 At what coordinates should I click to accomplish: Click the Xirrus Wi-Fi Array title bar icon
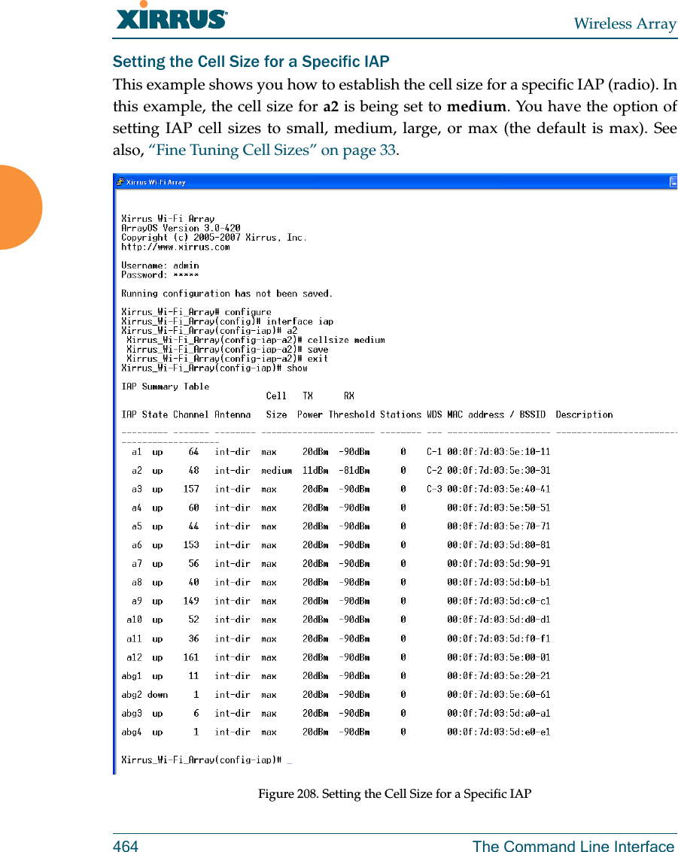119,181
